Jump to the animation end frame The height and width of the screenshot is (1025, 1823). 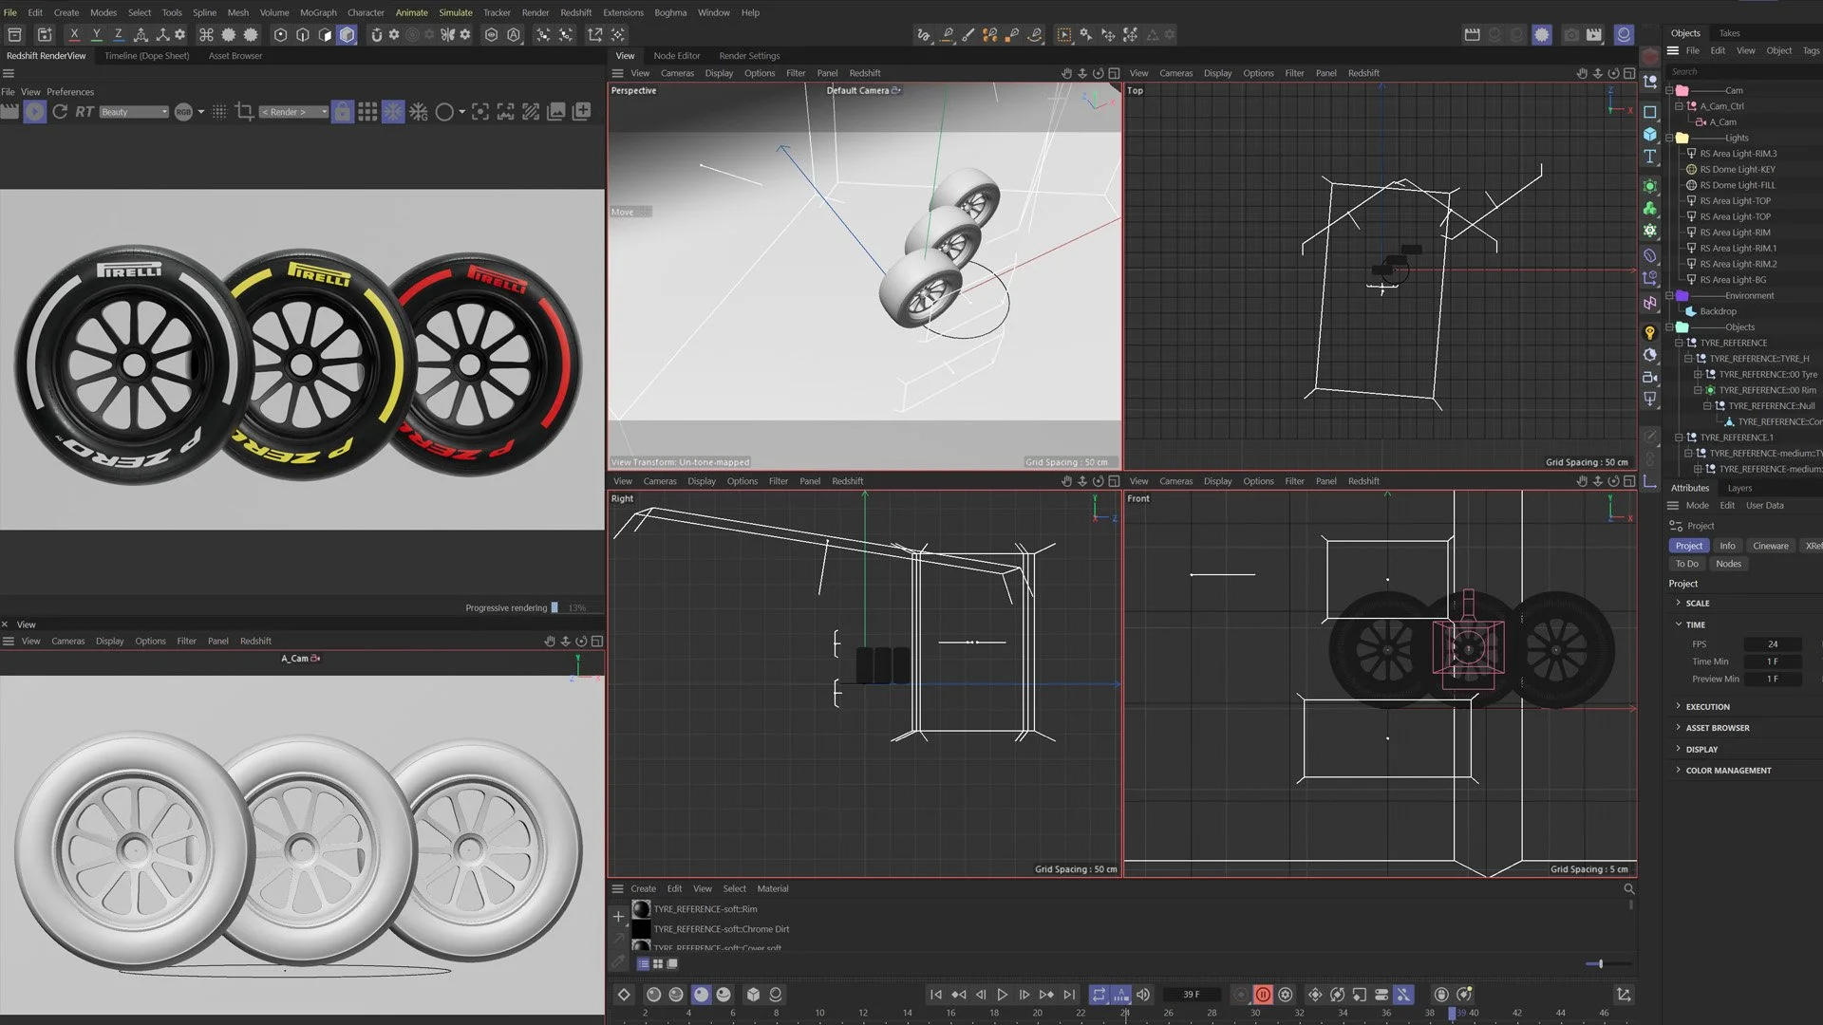(x=1069, y=995)
